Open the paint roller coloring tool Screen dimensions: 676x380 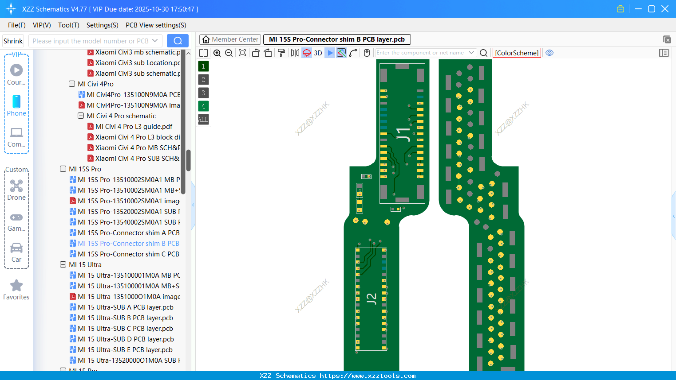point(281,53)
